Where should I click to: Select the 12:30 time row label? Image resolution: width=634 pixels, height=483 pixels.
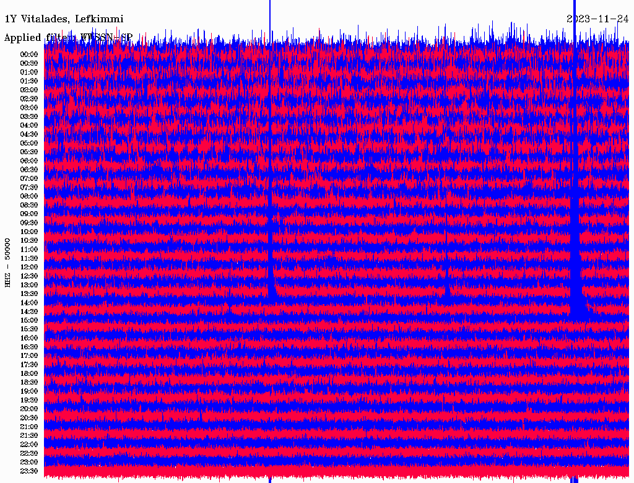pyautogui.click(x=29, y=276)
